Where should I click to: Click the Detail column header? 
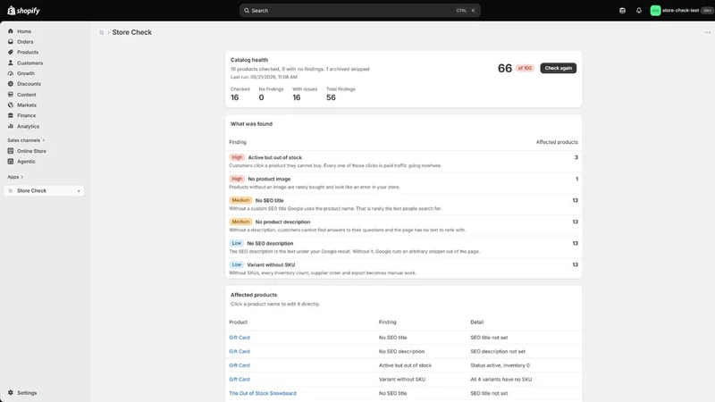coord(477,322)
